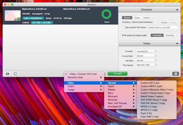The width and height of the screenshot is (183, 125).
Task: Click output name BigBuckBunny_640x360(1).avi
Action: (76, 9)
